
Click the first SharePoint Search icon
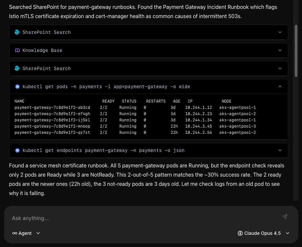coord(17,32)
